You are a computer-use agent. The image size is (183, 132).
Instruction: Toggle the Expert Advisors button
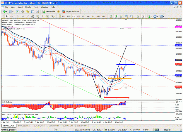pyautogui.click(x=71, y=11)
